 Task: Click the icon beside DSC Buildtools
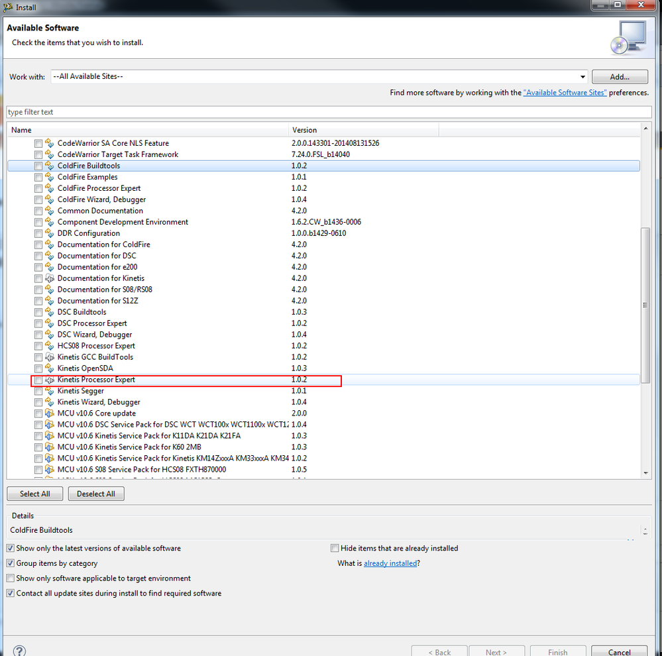[50, 312]
